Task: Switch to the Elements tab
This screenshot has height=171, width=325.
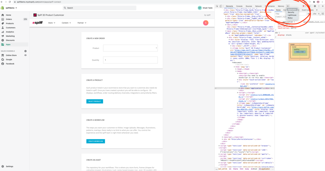Action: tap(229, 6)
